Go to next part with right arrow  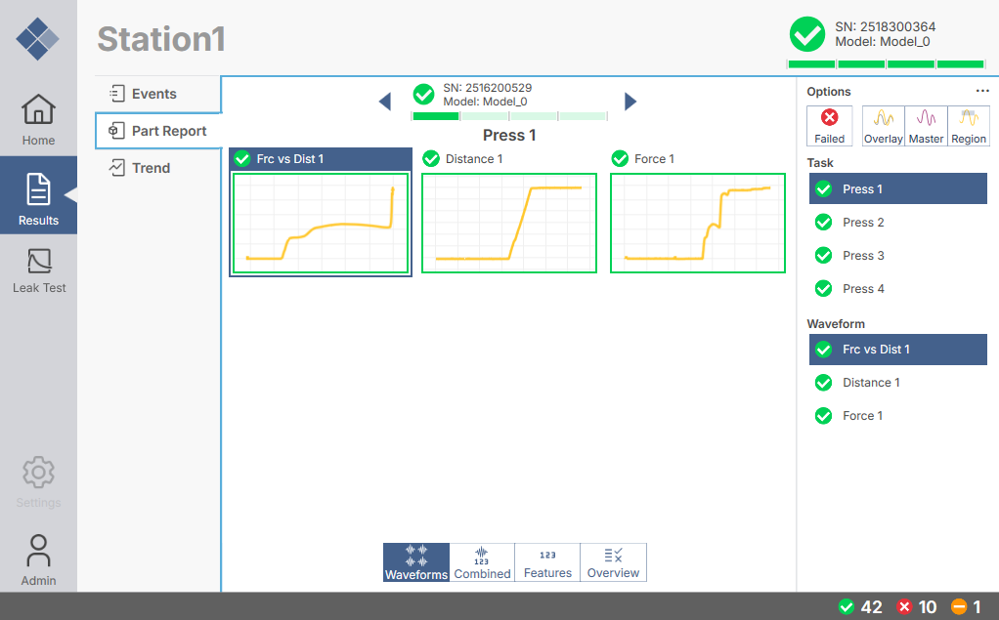coord(630,102)
